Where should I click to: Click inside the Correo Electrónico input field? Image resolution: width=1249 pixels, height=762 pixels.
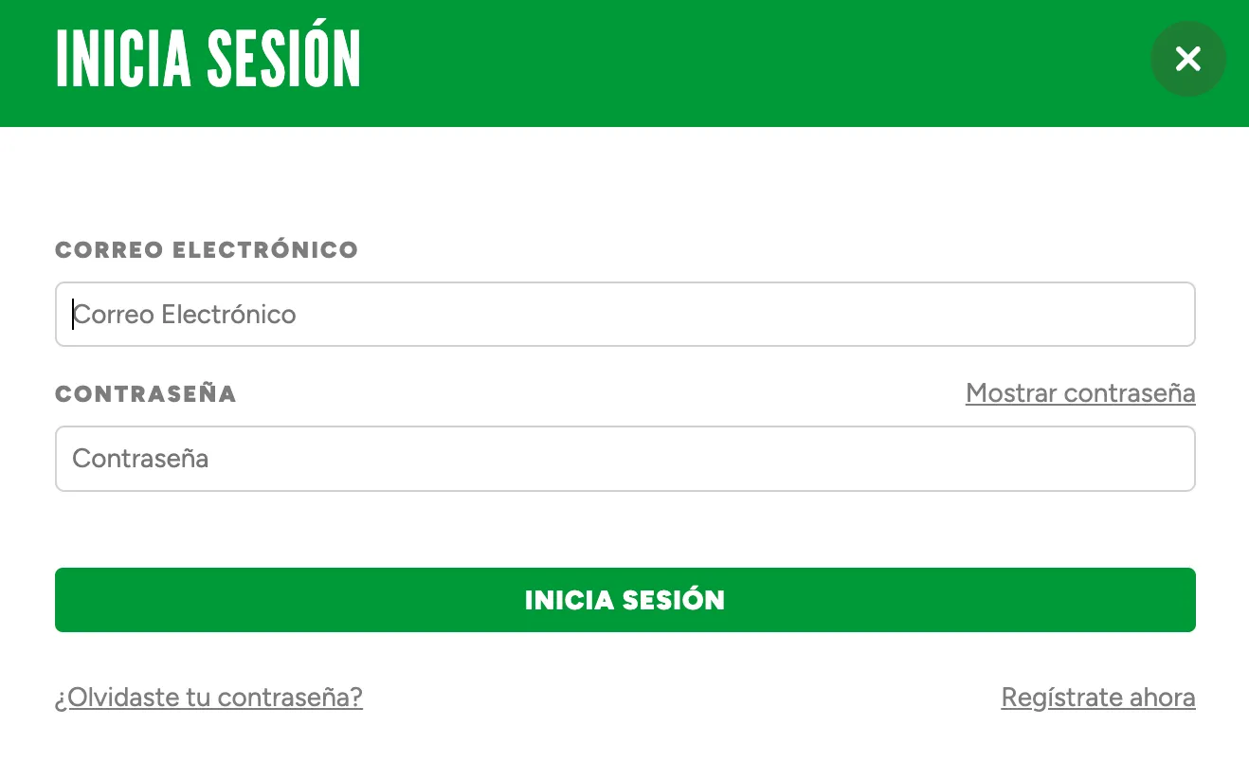[x=624, y=314]
